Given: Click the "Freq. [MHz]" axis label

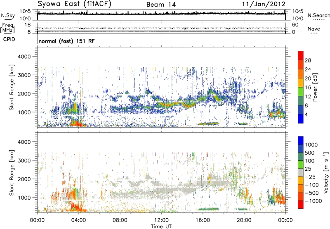Looking at the screenshot, I should tap(7, 28).
